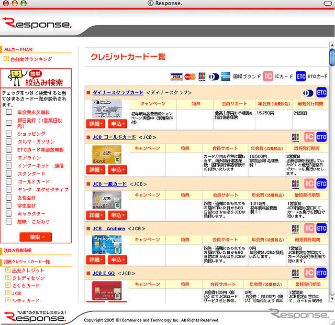
Task: Toggle the 女性向け checkbox
Action: click(x=9, y=198)
